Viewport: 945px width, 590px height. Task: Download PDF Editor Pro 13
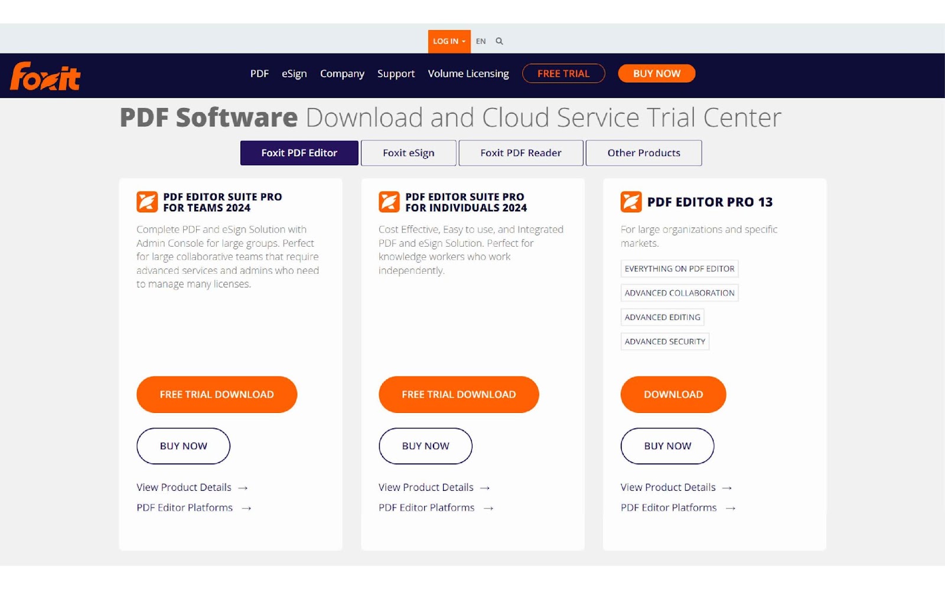click(673, 395)
